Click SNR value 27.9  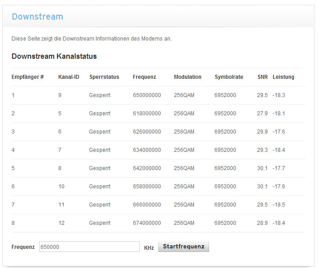(262, 114)
